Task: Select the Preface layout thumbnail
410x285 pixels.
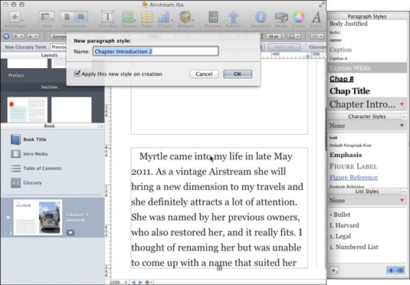Action: (28, 64)
